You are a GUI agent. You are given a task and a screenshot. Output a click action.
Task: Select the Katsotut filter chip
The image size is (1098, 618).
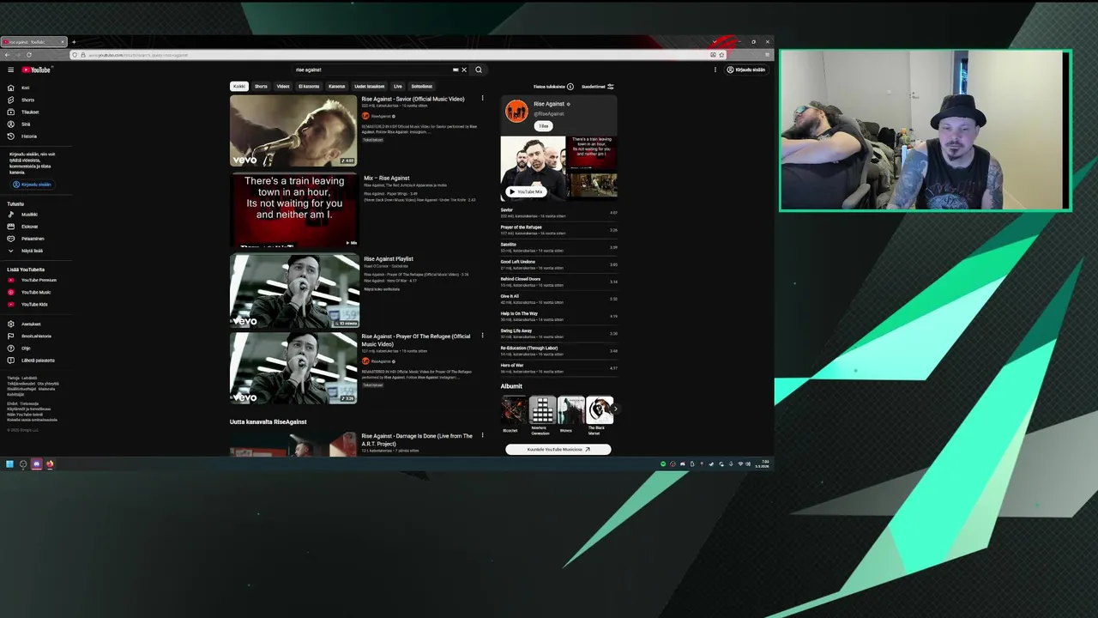(337, 86)
